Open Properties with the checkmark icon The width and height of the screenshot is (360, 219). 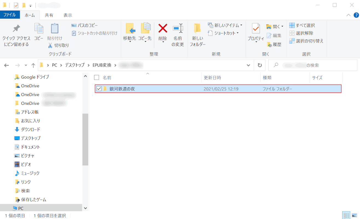(x=256, y=28)
